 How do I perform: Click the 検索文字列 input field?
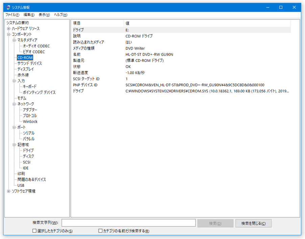click(128, 223)
